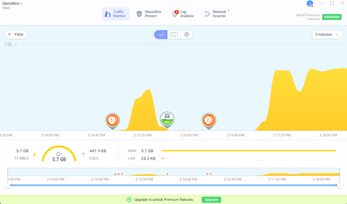Click the right timeline slider handle
Viewport: 347px width, 204px height.
pos(339,185)
